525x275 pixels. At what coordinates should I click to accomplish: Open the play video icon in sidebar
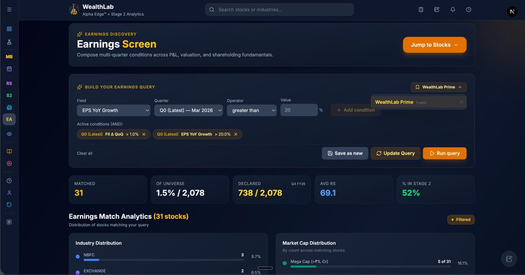9,164
